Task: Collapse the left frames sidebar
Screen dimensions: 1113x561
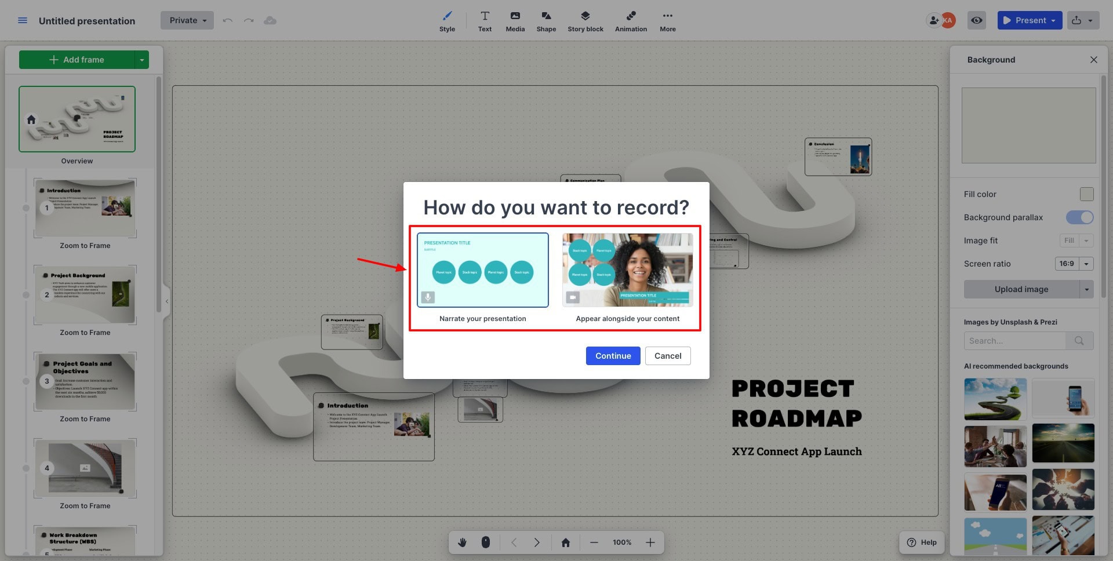Action: pyautogui.click(x=167, y=301)
